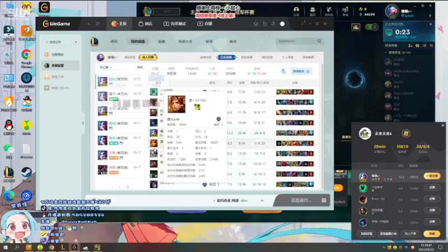
Task: Click the add friend icon
Action: [x=410, y=45]
